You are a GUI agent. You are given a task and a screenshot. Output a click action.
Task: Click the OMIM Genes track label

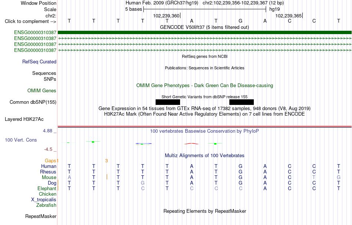(42, 90)
